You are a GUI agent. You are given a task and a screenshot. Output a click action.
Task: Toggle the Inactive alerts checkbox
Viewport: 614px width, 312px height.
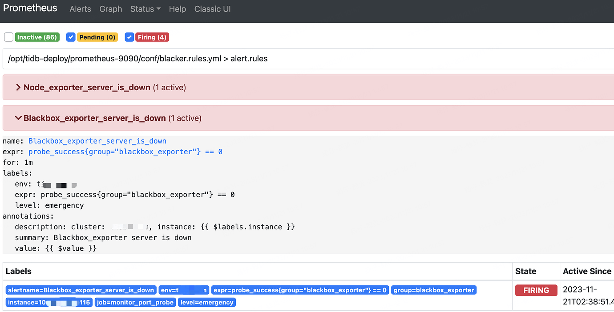(8, 37)
